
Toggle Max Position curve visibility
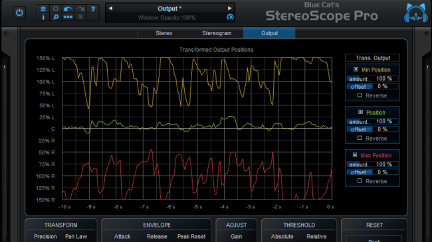click(x=355, y=155)
